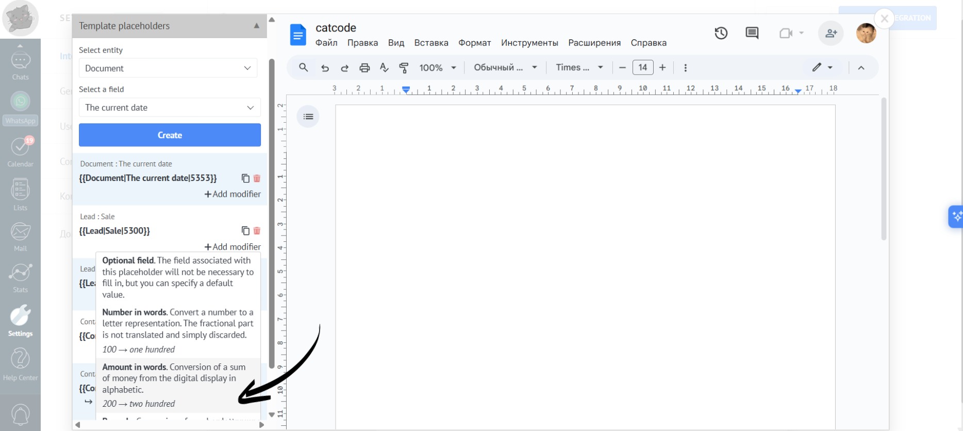
Task: Select the paint format roller tool
Action: [404, 68]
